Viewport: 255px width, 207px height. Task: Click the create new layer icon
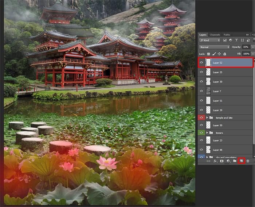pyautogui.click(x=241, y=161)
